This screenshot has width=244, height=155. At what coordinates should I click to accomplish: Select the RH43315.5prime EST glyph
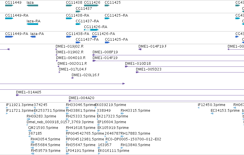point(122,113)
